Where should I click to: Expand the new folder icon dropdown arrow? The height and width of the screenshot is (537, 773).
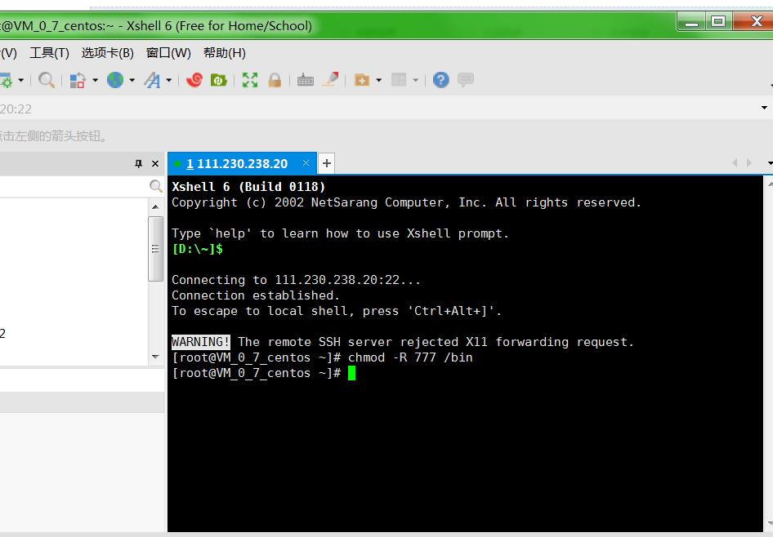(378, 80)
